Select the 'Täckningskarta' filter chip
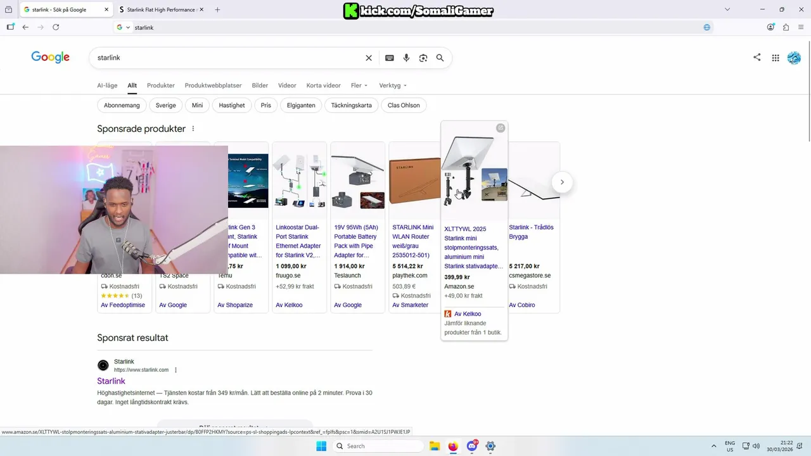811x456 pixels. (352, 105)
